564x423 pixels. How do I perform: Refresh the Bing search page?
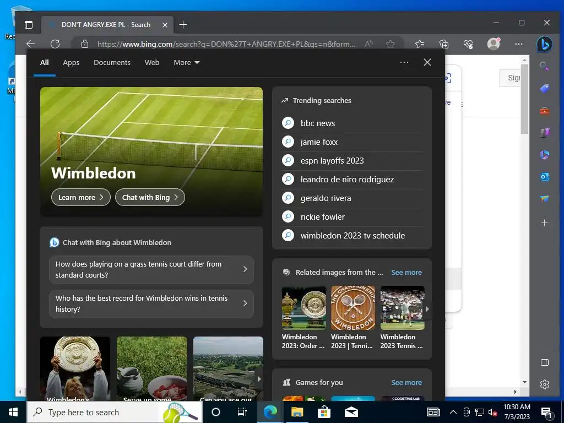(x=55, y=44)
